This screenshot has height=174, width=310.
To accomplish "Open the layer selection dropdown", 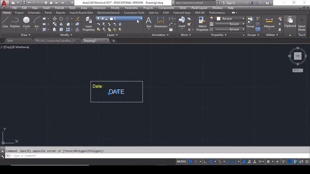I will point(120,18).
